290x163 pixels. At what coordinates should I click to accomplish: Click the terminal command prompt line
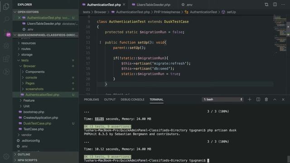point(146,160)
